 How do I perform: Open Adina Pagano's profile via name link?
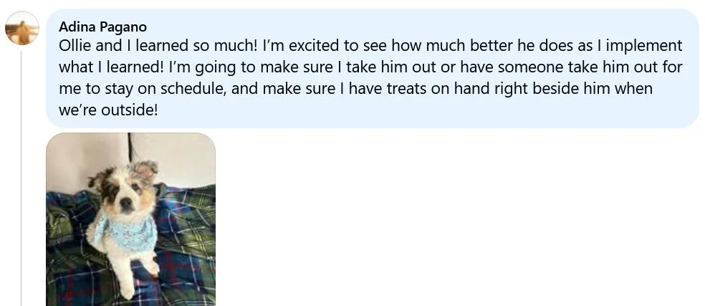[x=102, y=27]
